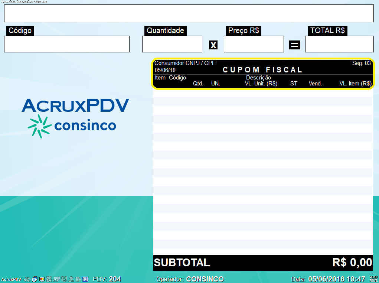Click the Operador: CONSINCO status text
The width and height of the screenshot is (379, 283).
pos(190,279)
